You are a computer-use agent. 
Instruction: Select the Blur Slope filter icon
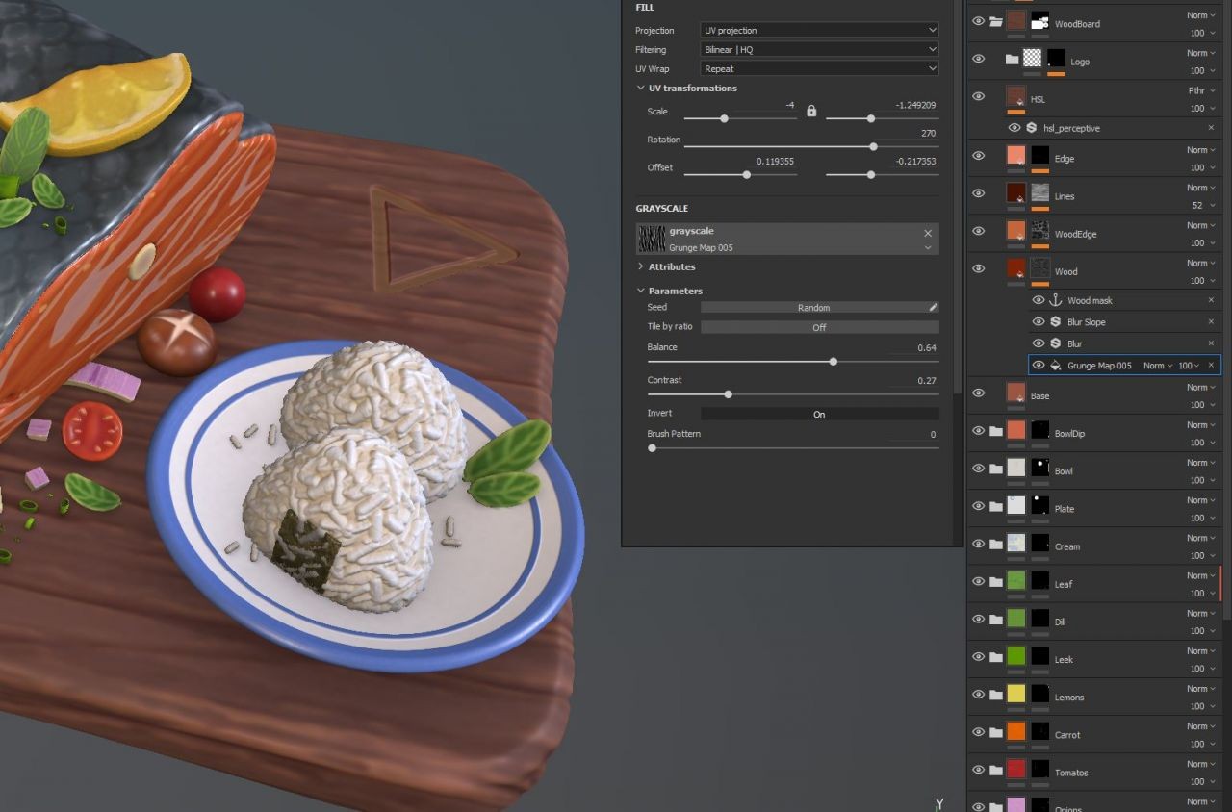1055,322
